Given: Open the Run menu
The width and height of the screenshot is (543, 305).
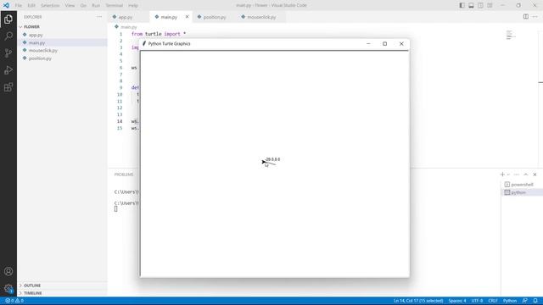Looking at the screenshot, I should (96, 5).
